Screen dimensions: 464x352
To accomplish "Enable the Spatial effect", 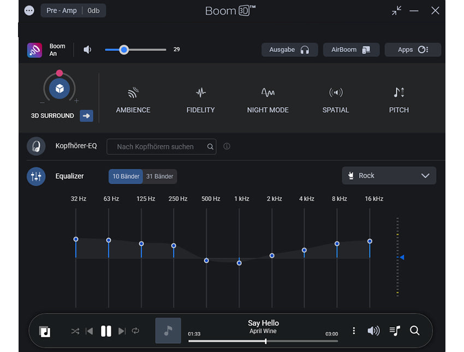I will tap(336, 100).
